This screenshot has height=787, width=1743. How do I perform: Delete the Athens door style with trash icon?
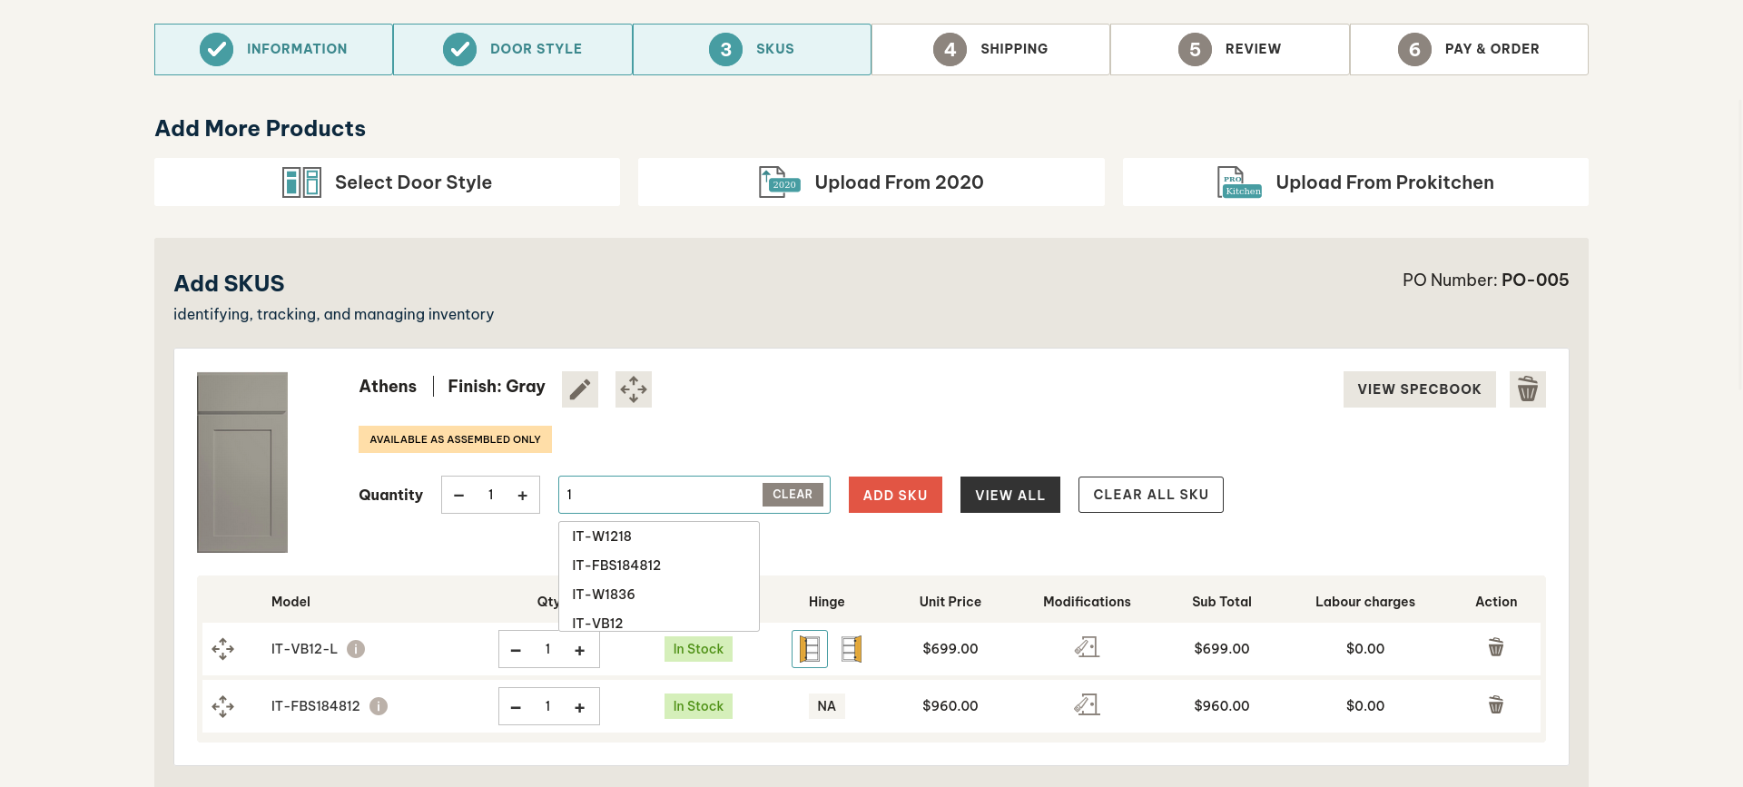tap(1527, 389)
